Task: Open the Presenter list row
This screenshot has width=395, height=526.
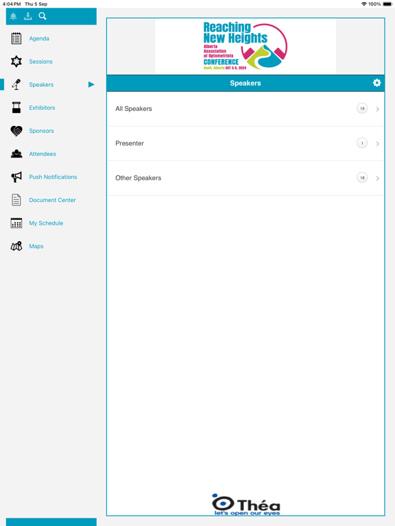Action: coord(246,143)
